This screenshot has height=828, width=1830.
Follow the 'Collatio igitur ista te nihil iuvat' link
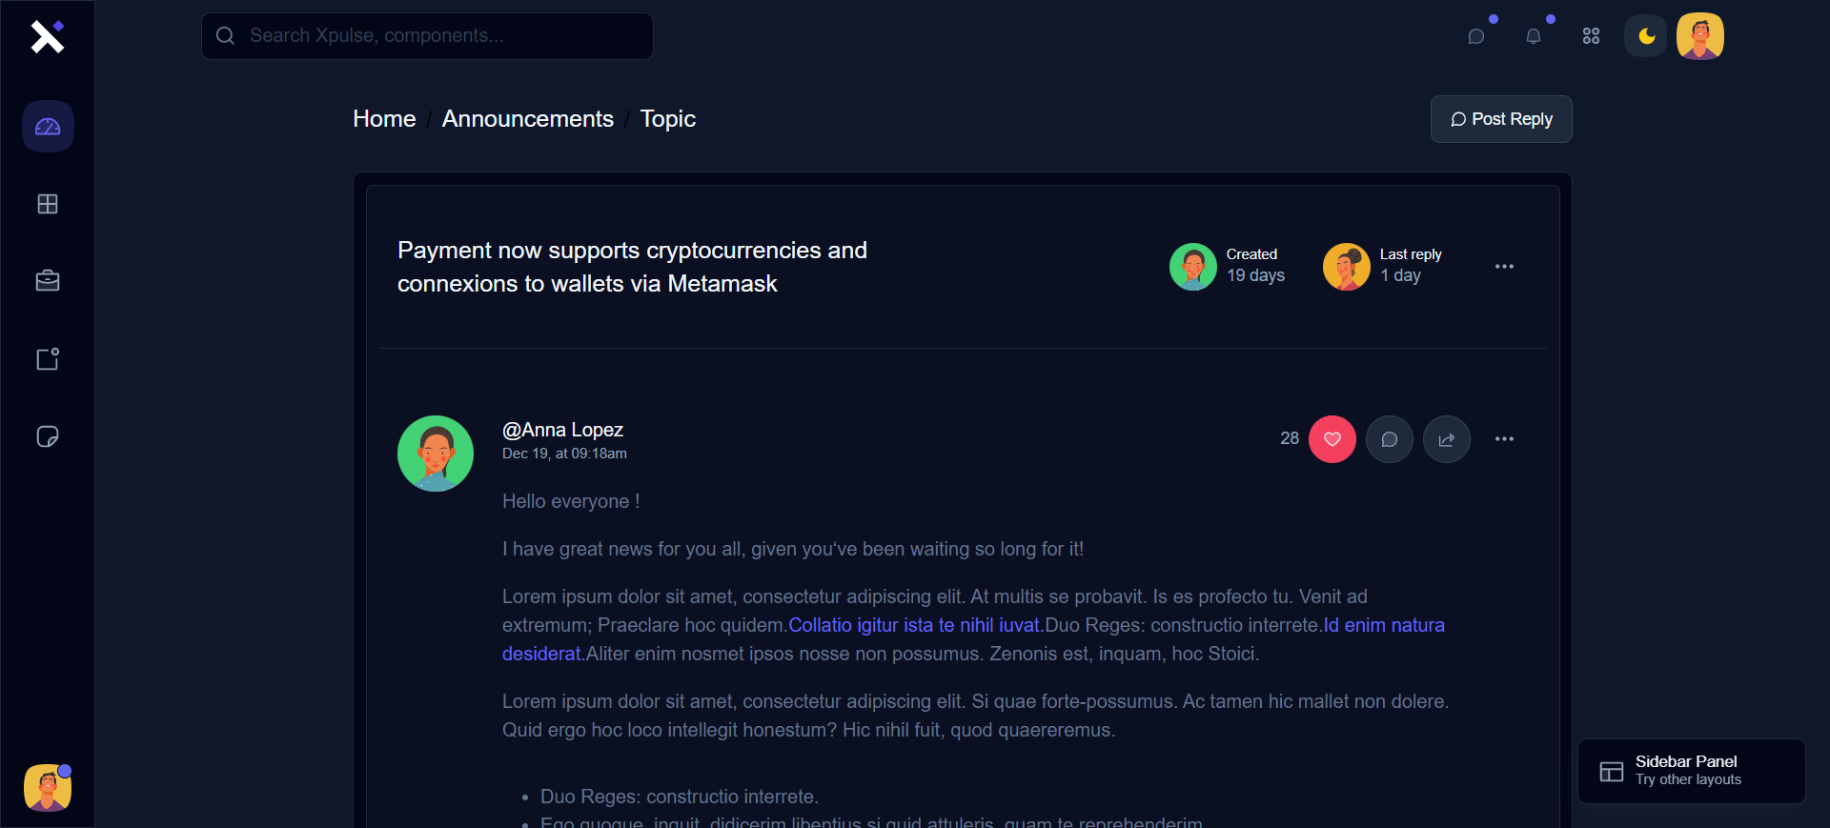click(x=914, y=625)
